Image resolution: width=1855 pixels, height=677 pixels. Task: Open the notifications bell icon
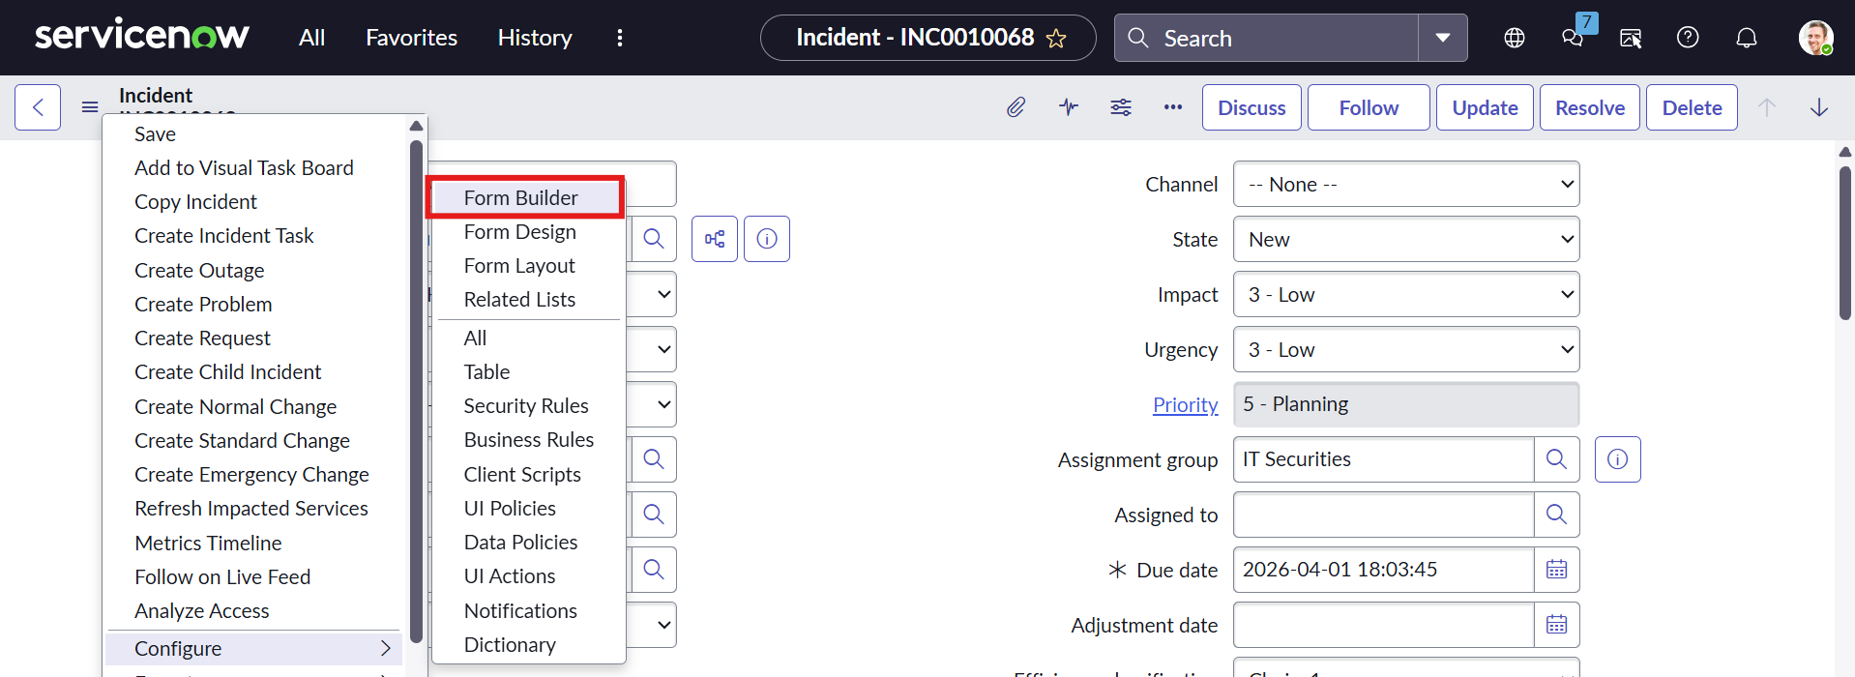[1746, 38]
